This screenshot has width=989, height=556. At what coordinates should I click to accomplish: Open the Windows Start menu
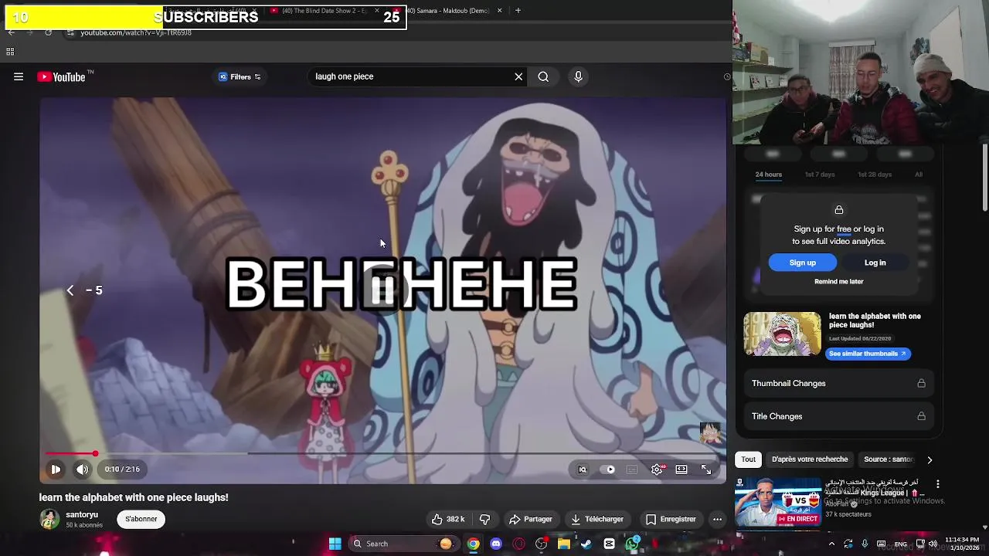[x=335, y=544]
